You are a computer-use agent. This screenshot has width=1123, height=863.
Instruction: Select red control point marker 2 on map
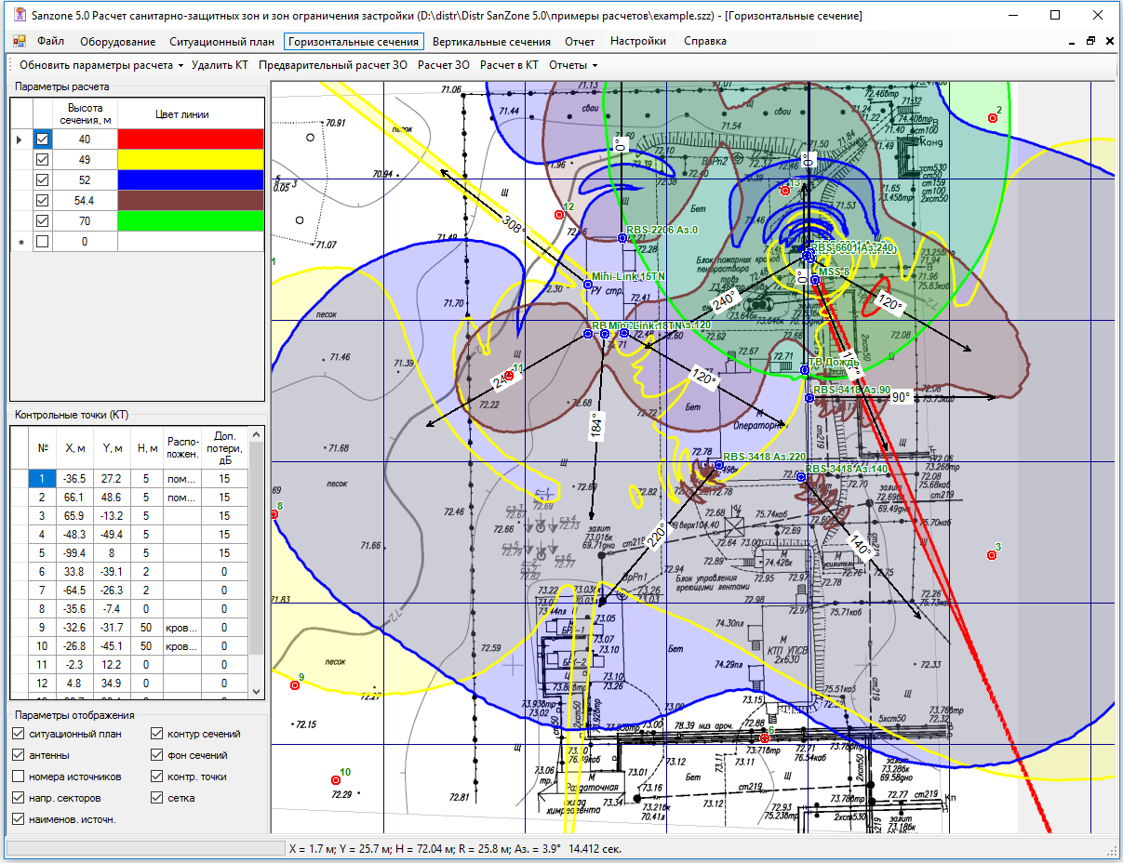(993, 118)
